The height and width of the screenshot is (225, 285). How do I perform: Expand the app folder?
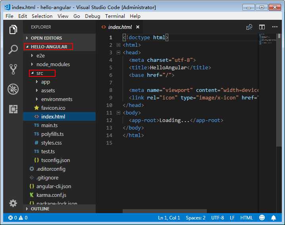tap(37, 82)
